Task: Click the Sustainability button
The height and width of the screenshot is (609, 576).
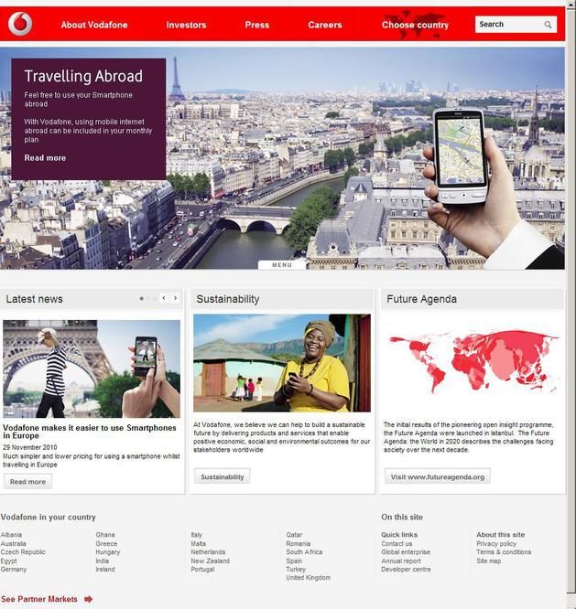Action: click(x=223, y=476)
